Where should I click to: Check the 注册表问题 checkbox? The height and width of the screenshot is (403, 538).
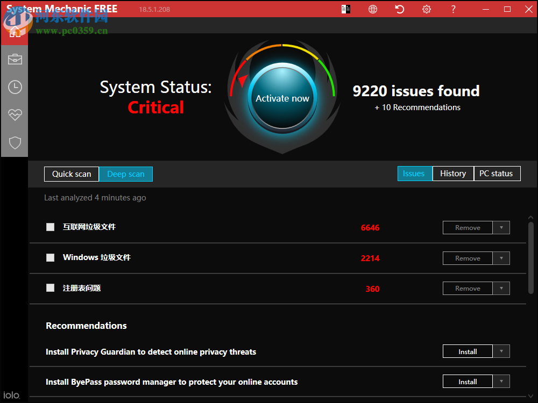coord(50,288)
